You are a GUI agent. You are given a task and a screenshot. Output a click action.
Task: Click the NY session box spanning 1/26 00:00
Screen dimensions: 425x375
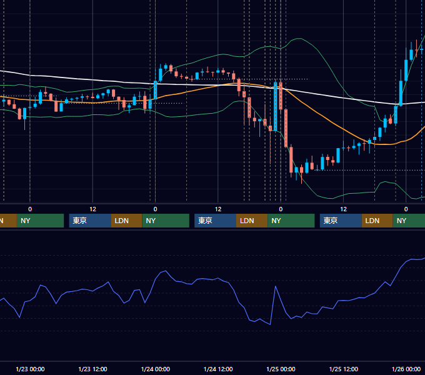[409, 221]
